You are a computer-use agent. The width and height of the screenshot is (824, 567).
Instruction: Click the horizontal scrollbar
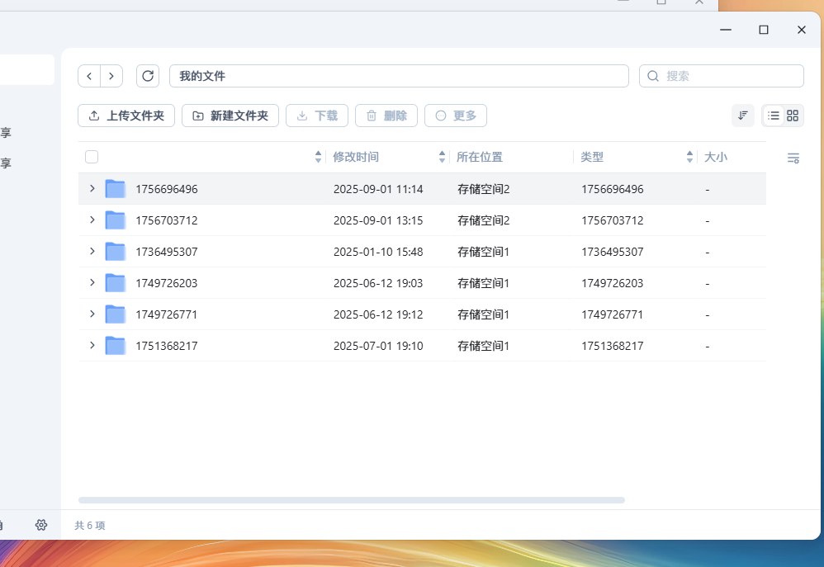tap(352, 500)
